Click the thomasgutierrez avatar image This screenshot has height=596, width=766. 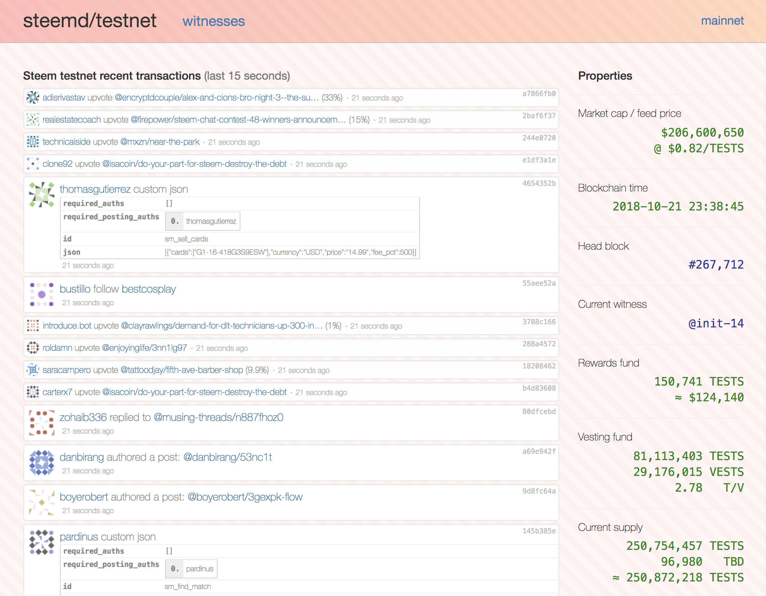tap(42, 194)
